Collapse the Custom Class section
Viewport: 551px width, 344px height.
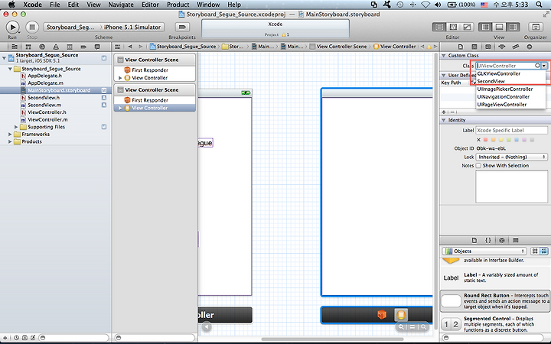443,56
